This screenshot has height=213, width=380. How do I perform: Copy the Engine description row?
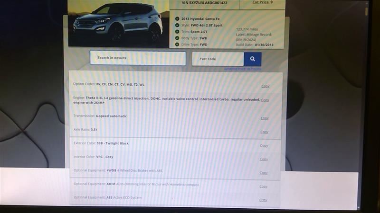point(265,100)
